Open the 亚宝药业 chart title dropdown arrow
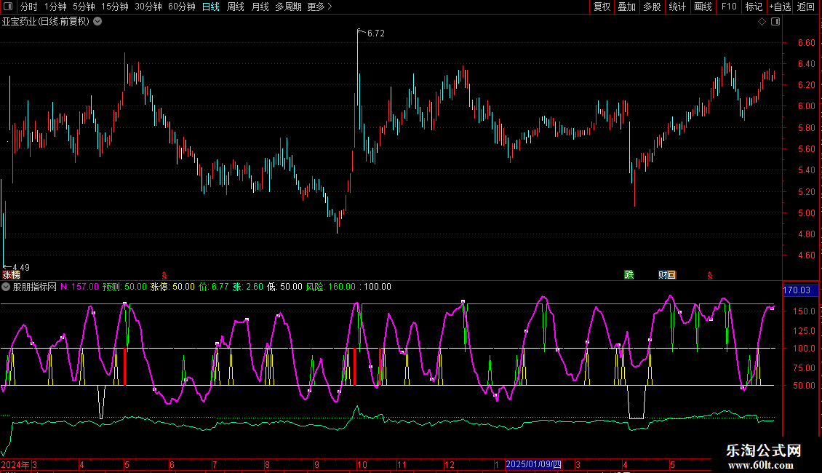822x473 pixels. tap(97, 22)
